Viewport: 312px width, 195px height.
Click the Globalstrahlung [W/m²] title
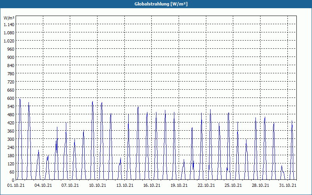click(x=161, y=4)
